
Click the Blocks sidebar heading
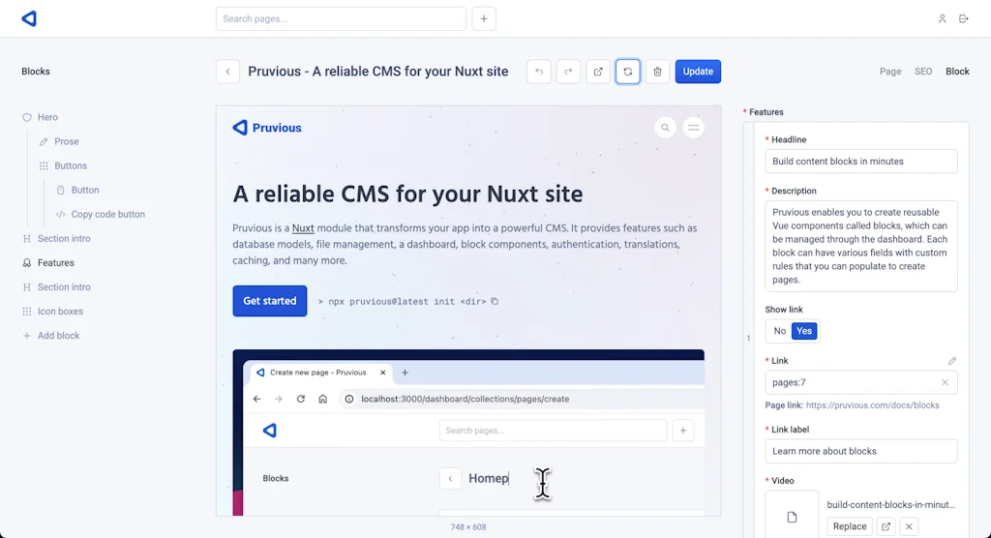click(x=36, y=72)
